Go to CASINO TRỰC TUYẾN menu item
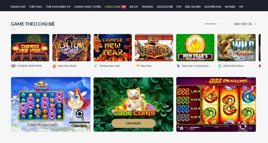Viewport: 268px width, 143px height. pos(87,7)
